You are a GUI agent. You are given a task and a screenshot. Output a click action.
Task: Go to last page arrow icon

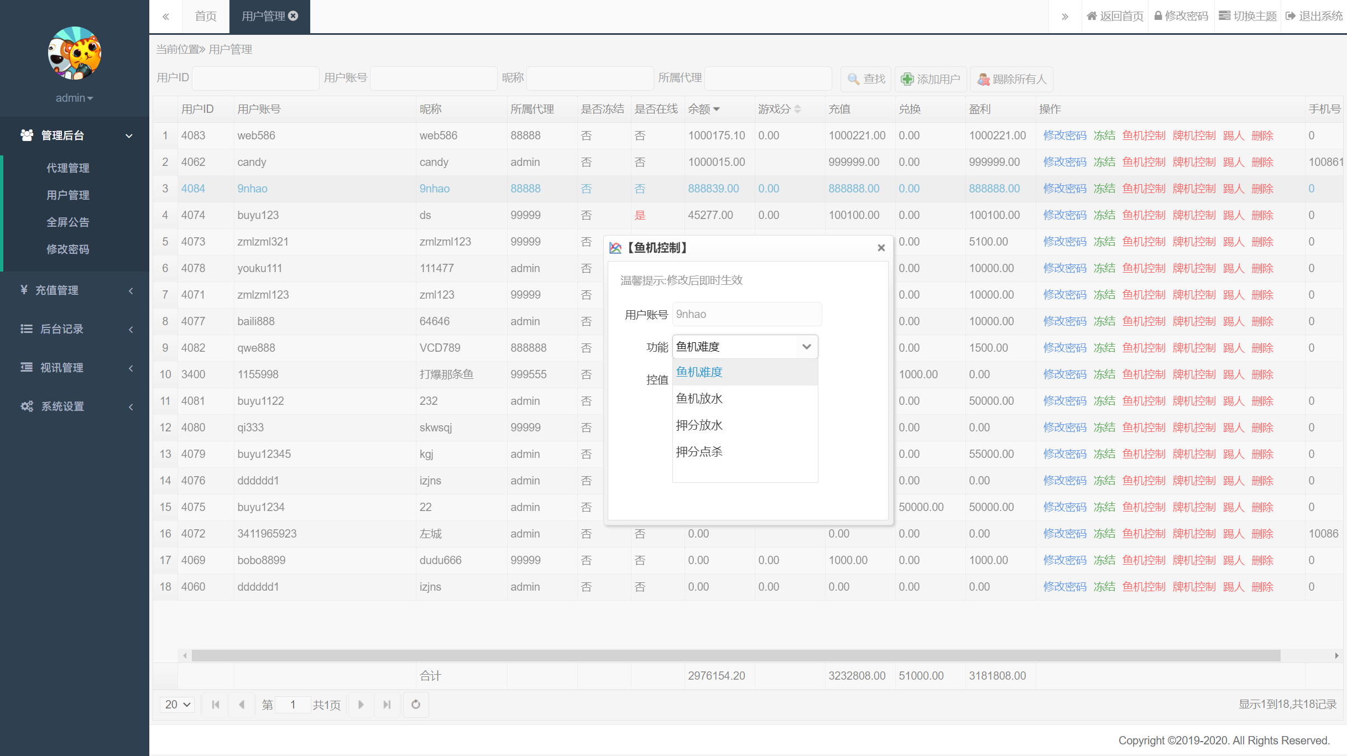click(x=387, y=704)
